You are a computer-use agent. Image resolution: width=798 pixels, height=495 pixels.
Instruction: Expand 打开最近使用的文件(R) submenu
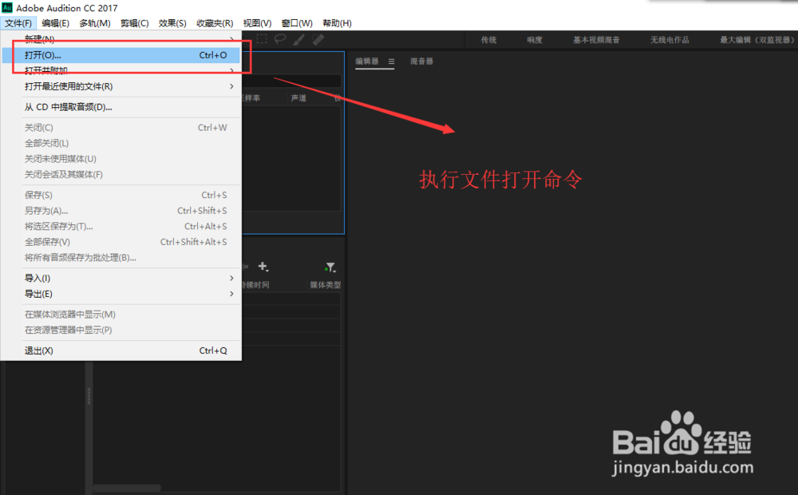coord(121,86)
